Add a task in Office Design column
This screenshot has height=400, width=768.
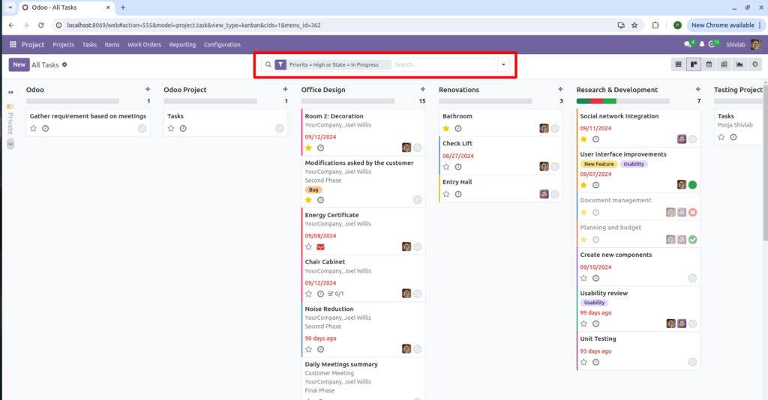pyautogui.click(x=422, y=90)
